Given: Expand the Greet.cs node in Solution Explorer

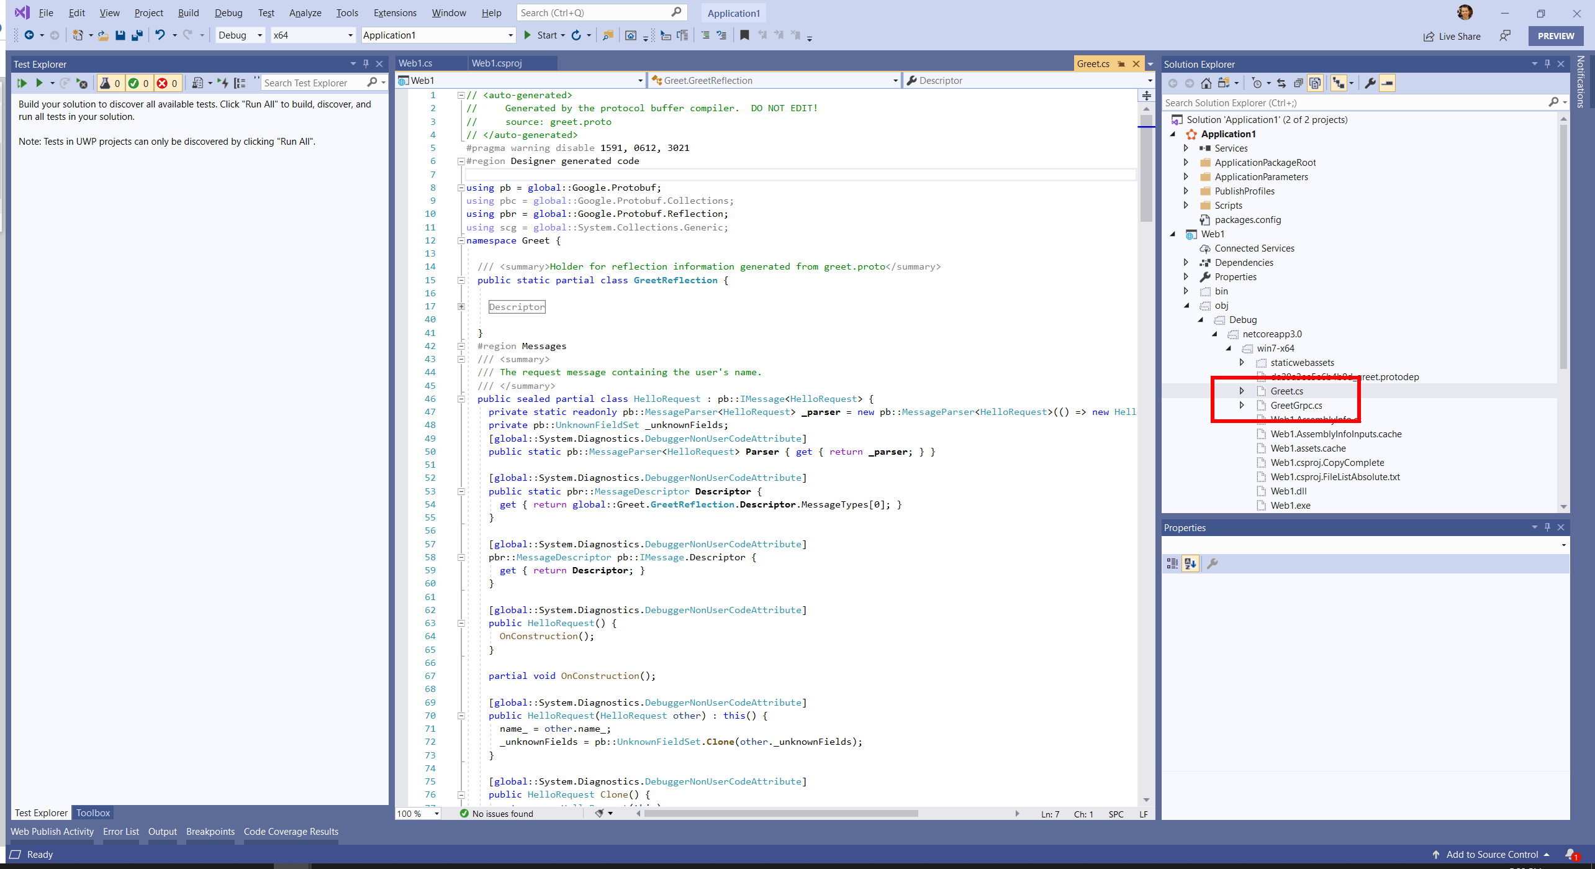Looking at the screenshot, I should click(1242, 391).
